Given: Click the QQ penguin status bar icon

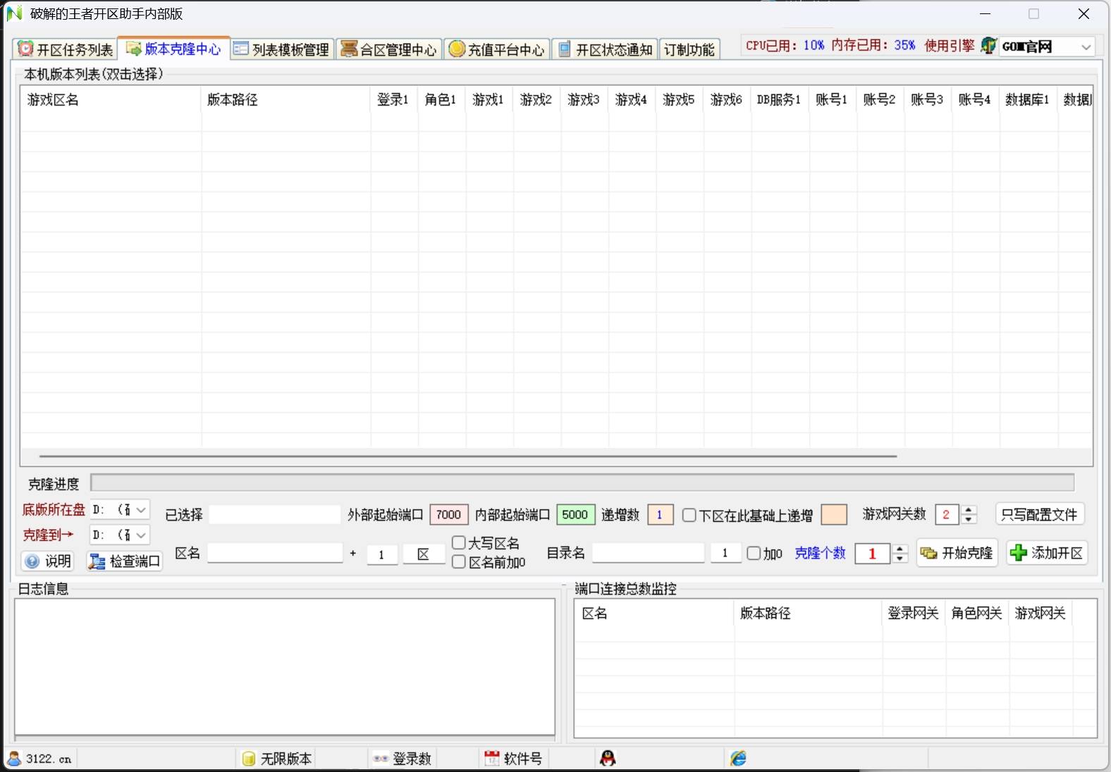Looking at the screenshot, I should pos(608,758).
